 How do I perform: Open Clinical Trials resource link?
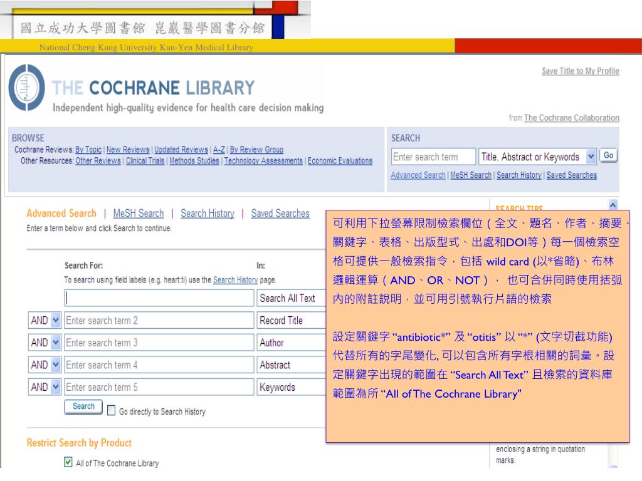[145, 161]
